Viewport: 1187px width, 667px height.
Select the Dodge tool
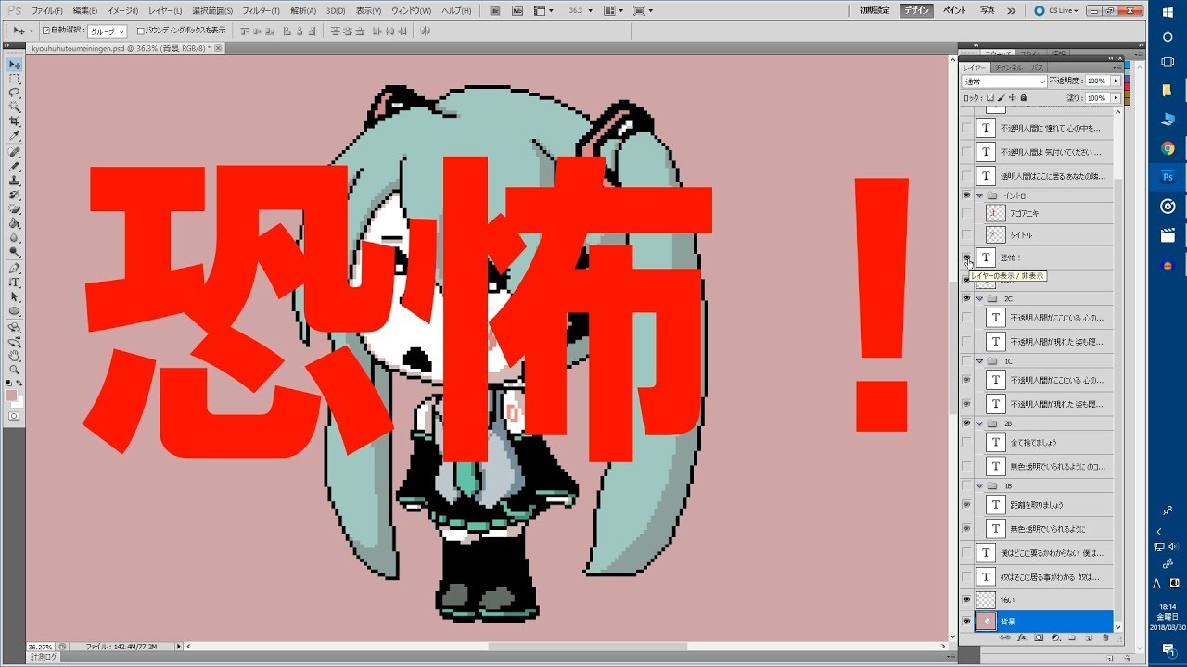(15, 251)
